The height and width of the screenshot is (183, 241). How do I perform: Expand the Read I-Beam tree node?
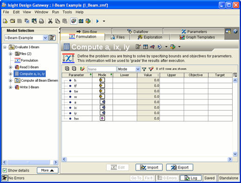coord(10,67)
